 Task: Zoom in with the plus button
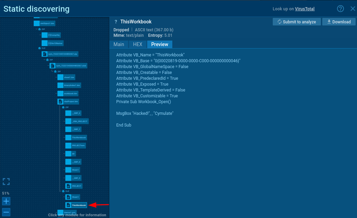tap(6, 201)
